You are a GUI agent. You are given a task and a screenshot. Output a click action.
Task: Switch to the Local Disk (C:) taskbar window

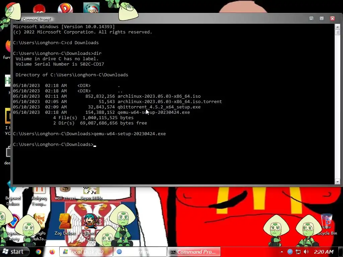[x=86, y=252]
